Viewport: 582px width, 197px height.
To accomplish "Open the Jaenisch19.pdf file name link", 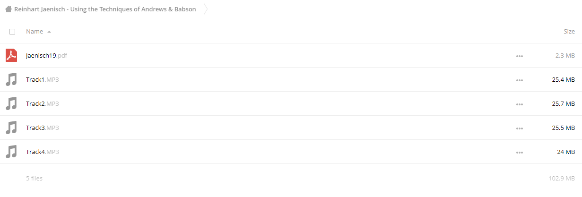I will point(47,55).
